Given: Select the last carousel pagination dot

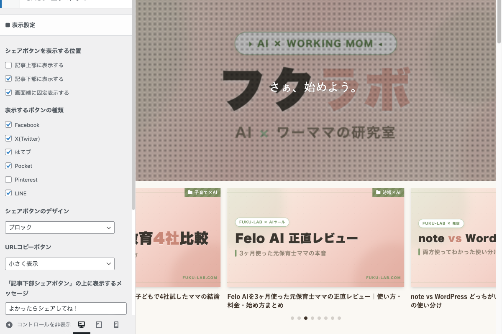Looking at the screenshot, I should pos(339,318).
